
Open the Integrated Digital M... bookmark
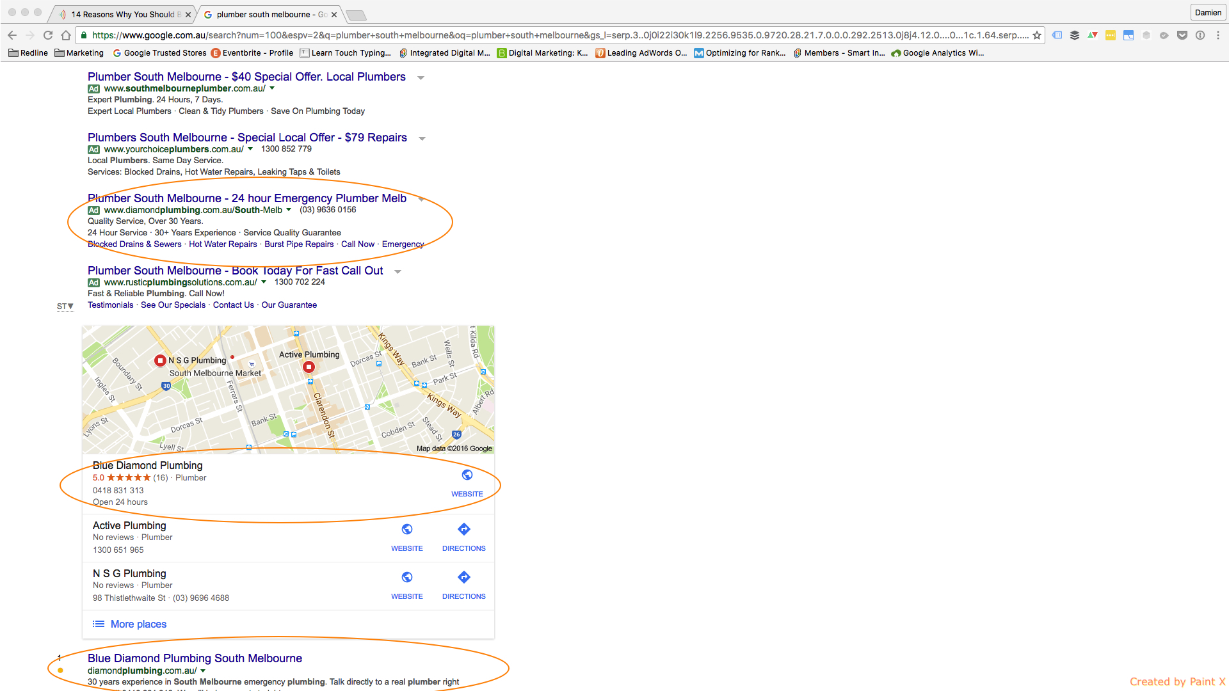point(444,53)
